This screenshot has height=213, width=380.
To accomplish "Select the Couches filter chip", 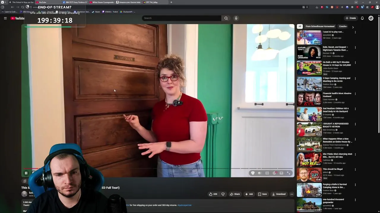I will 343,26.
